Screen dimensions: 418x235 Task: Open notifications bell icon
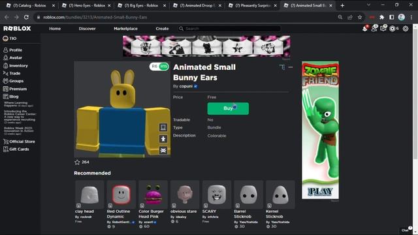pos(365,29)
